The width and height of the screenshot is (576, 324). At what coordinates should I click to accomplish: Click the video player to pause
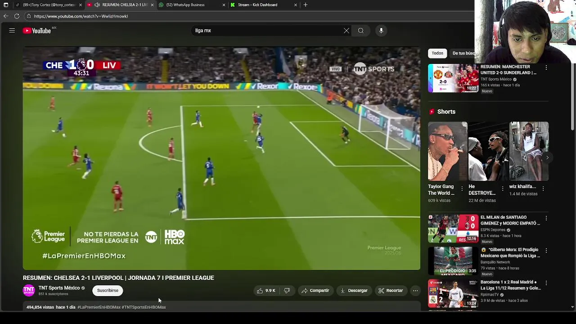click(x=221, y=158)
